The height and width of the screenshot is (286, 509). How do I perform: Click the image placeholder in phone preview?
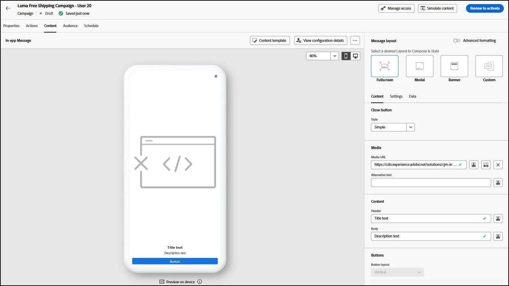point(175,162)
